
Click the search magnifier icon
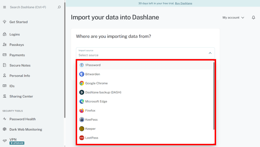[59, 7]
